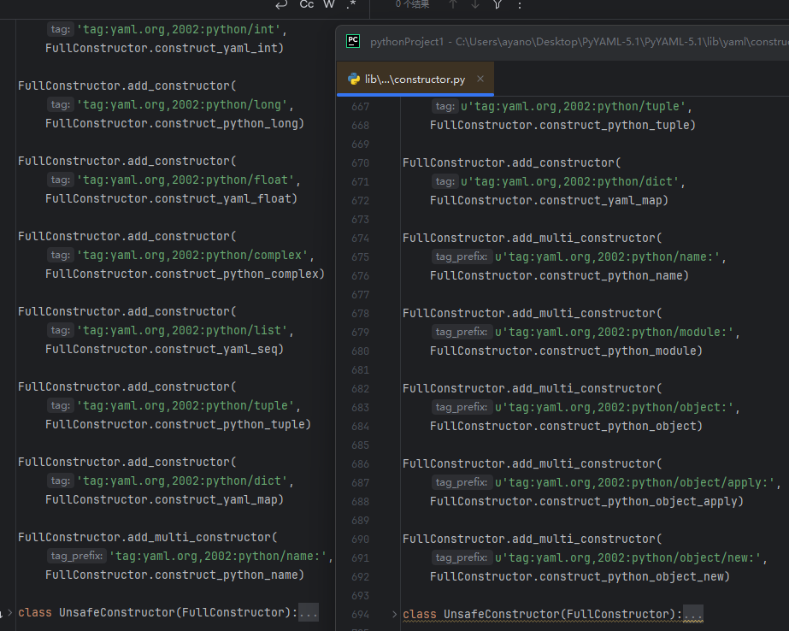
Task: Go to next search occurrence arrow
Action: [475, 5]
